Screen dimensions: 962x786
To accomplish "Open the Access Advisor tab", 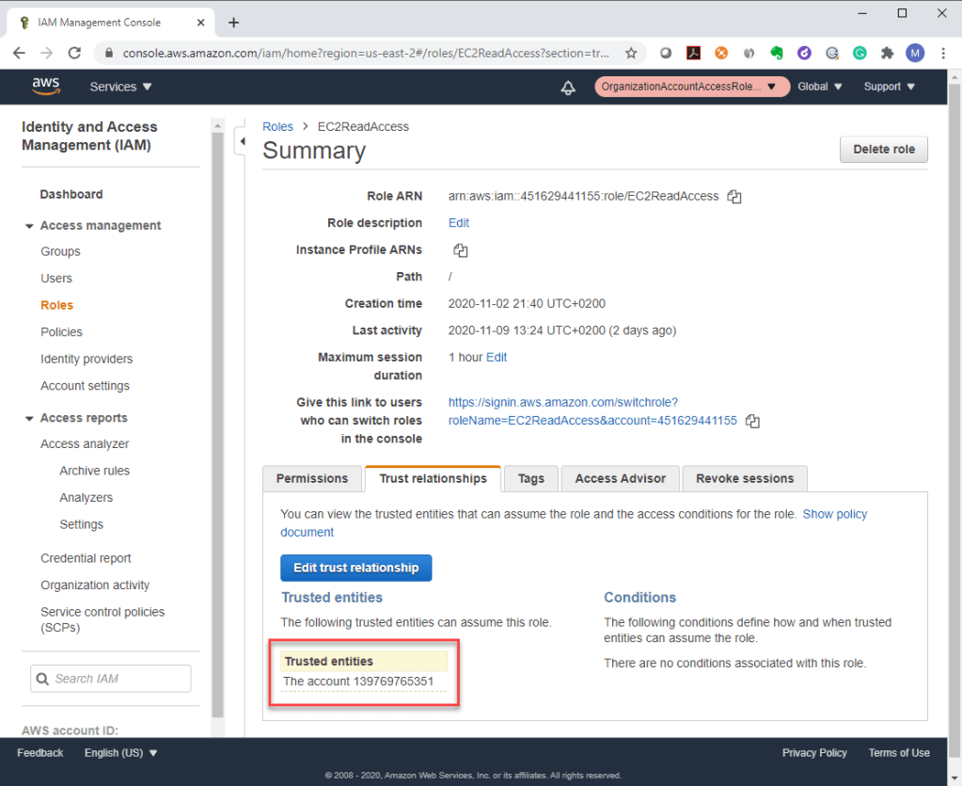I will (620, 478).
